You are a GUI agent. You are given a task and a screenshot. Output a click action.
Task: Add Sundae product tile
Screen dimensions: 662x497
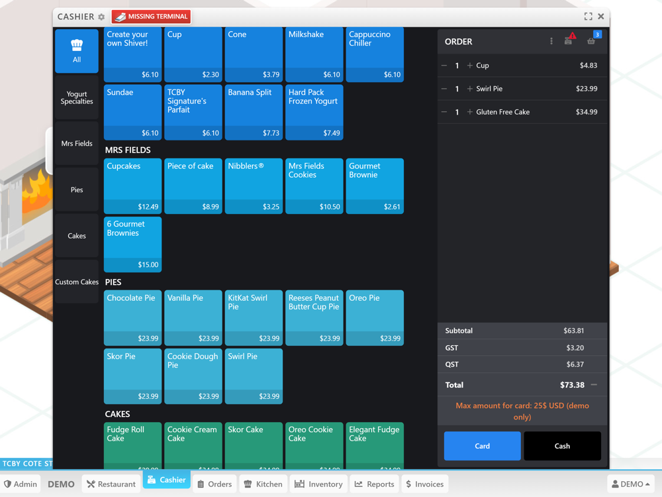132,113
